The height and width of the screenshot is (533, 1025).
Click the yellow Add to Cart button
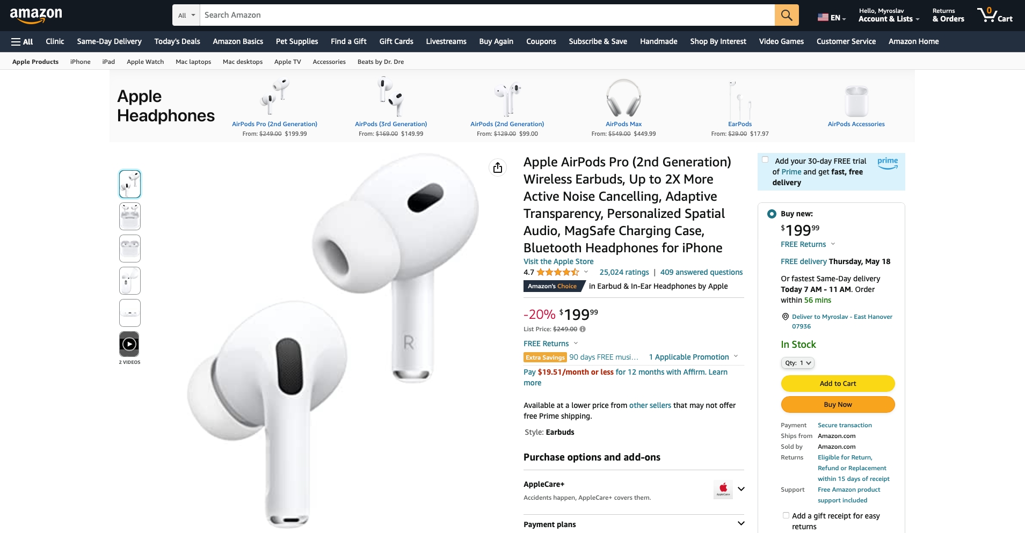point(838,383)
